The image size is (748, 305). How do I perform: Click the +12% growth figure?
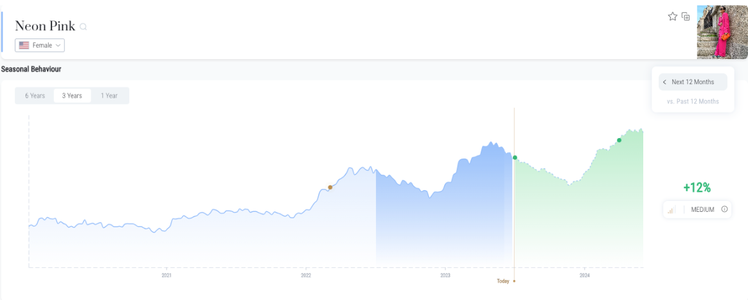pos(697,188)
